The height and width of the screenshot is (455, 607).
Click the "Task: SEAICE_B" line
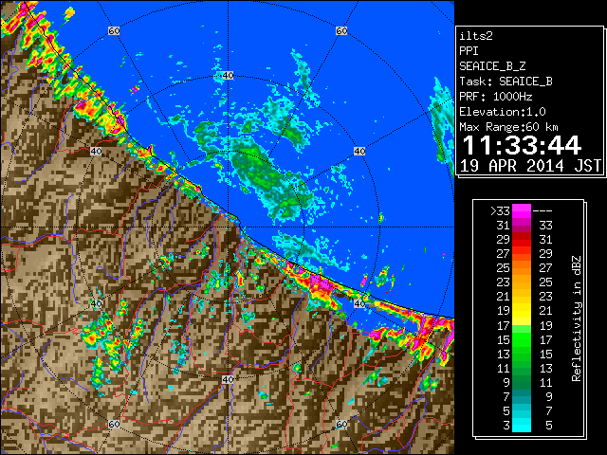(x=506, y=82)
